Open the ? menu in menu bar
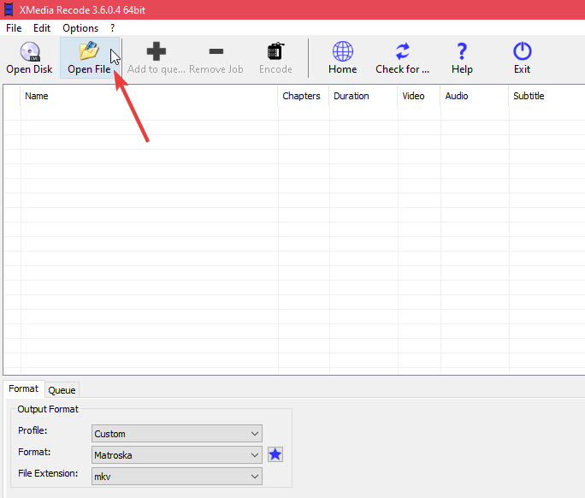Screen dimensions: 585x498 112,28
